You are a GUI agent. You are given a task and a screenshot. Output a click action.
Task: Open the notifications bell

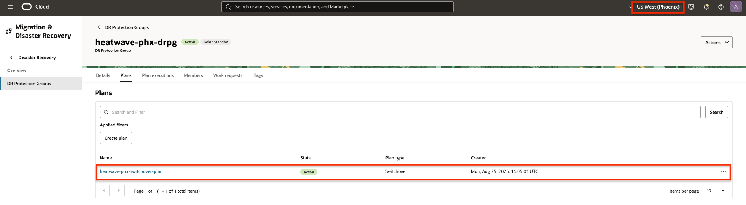pos(706,7)
